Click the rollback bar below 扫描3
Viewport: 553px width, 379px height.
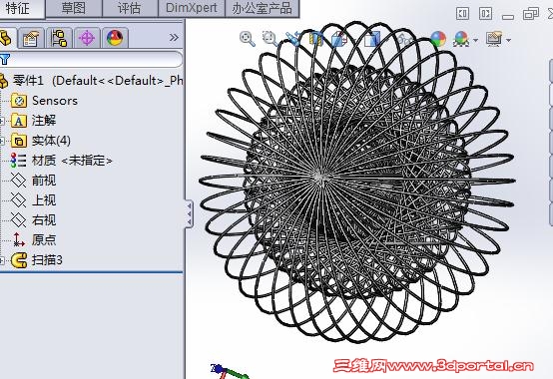(x=91, y=272)
